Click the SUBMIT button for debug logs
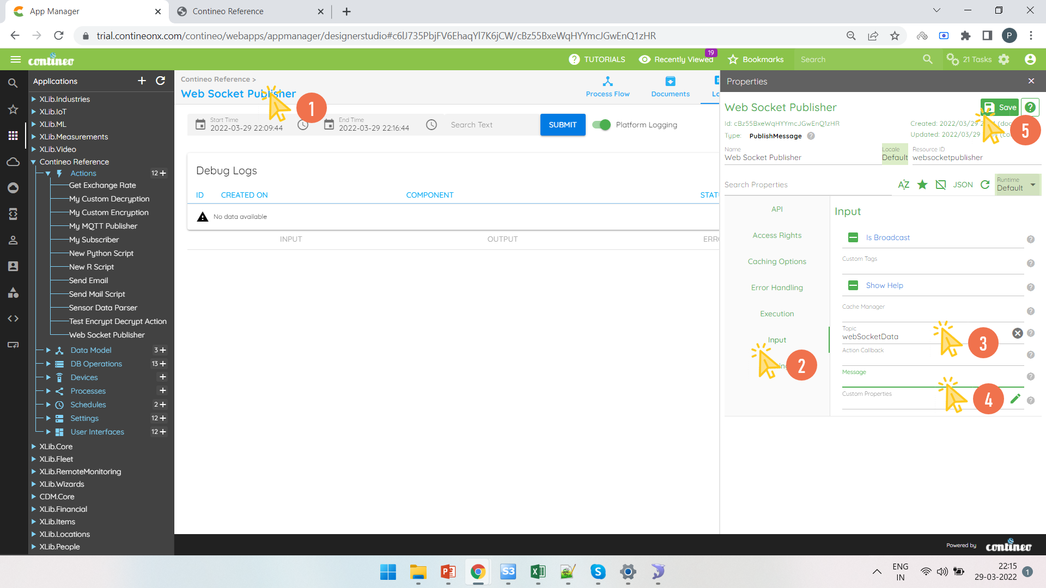Screen dimensions: 1046x588 tap(563, 125)
